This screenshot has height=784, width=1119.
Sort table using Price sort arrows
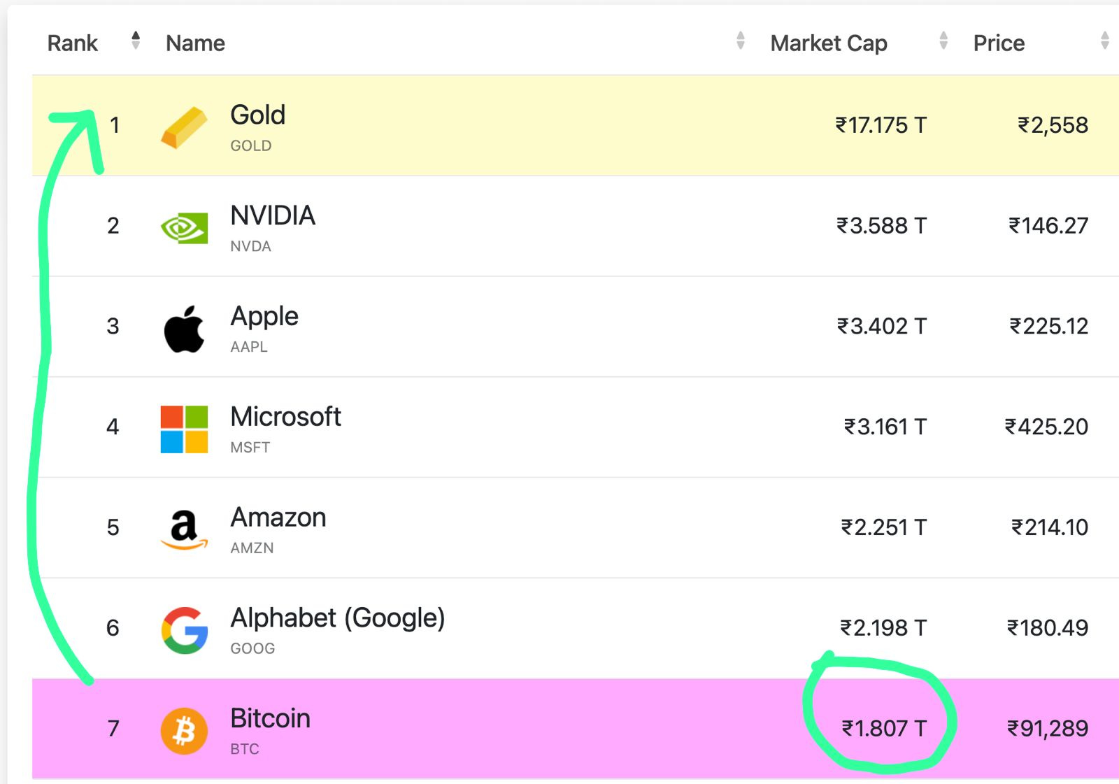coord(1104,41)
